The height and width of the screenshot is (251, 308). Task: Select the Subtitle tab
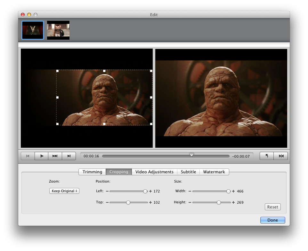point(188,172)
